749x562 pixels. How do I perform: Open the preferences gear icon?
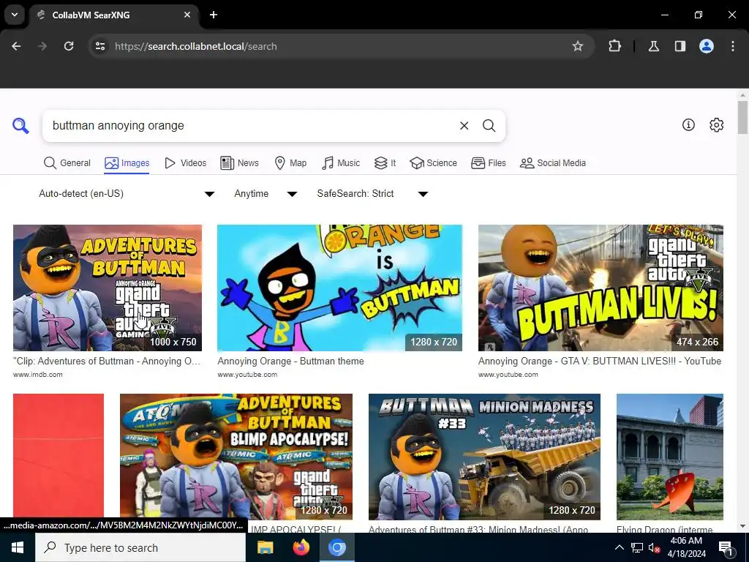coord(717,124)
